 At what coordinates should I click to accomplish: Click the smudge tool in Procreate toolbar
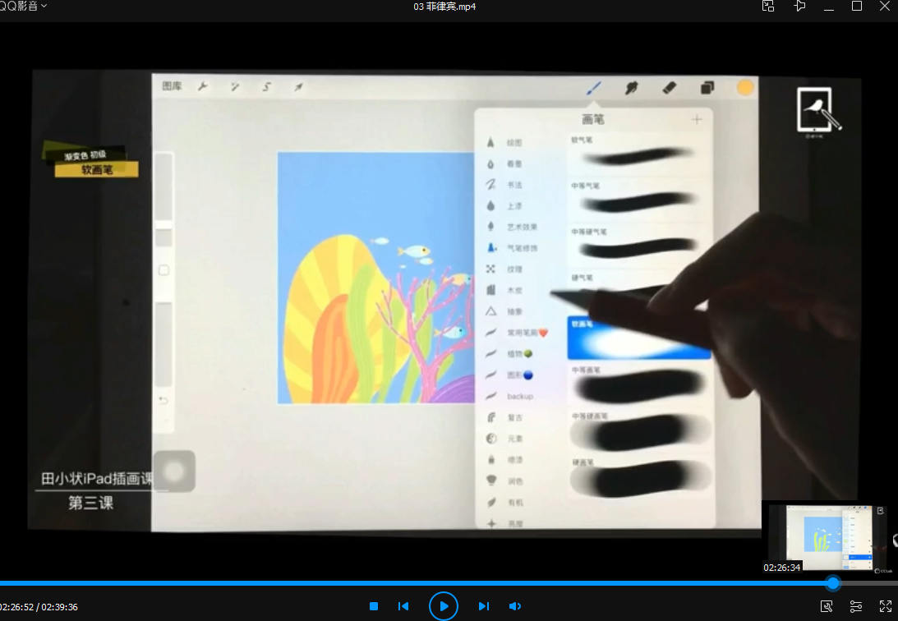(x=631, y=88)
